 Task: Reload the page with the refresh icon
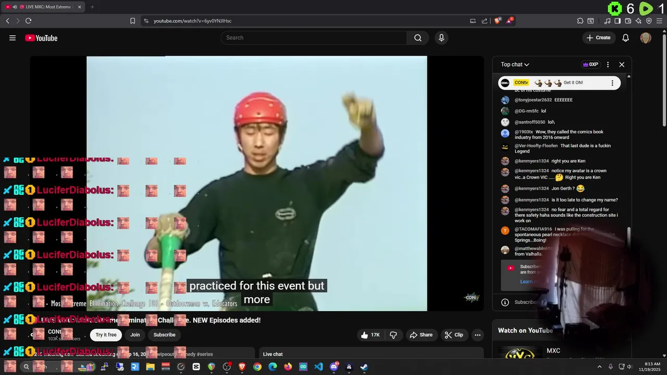click(28, 21)
